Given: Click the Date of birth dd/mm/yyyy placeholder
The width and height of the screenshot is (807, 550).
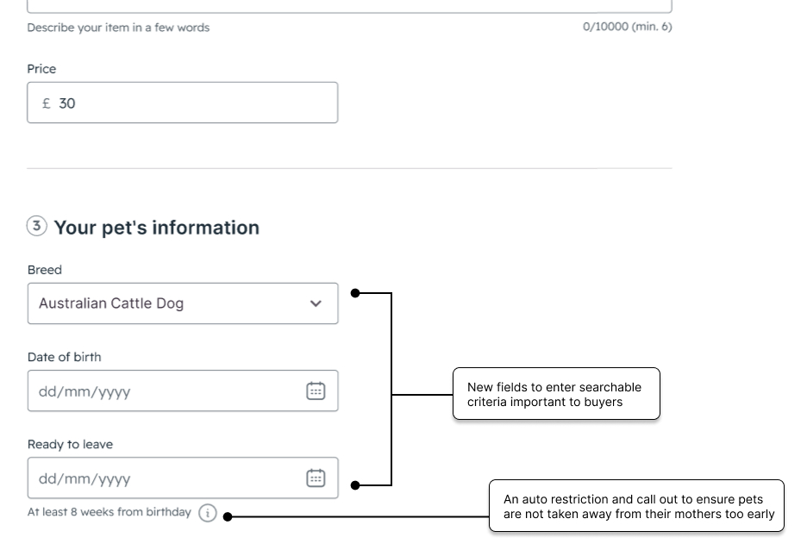Looking at the screenshot, I should click(x=84, y=392).
